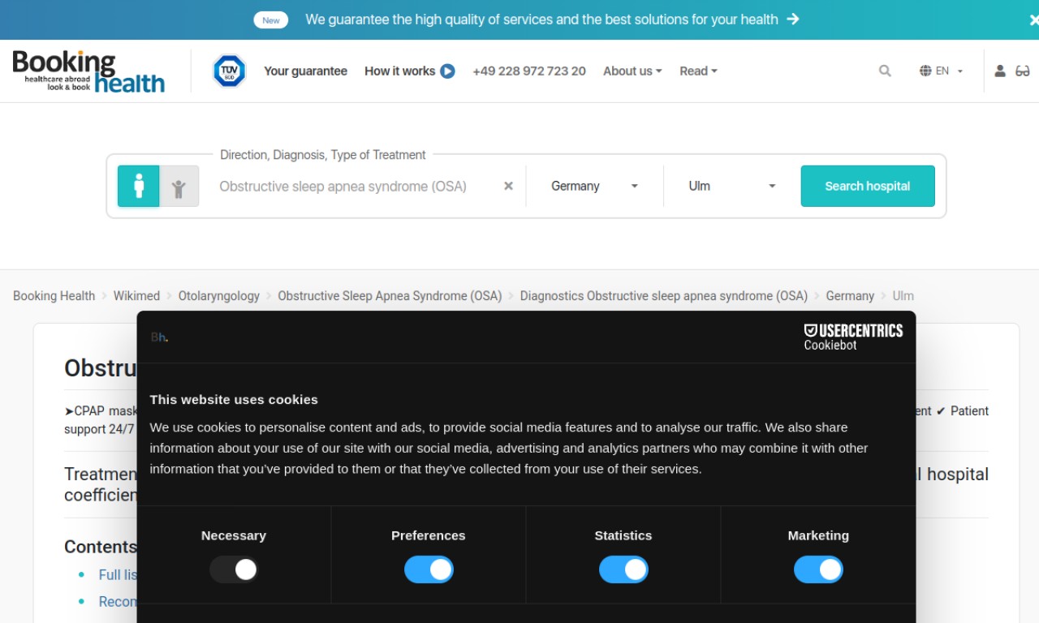Viewport: 1039px width, 623px height.
Task: Disable the Statistics cookies switch
Action: pos(623,569)
